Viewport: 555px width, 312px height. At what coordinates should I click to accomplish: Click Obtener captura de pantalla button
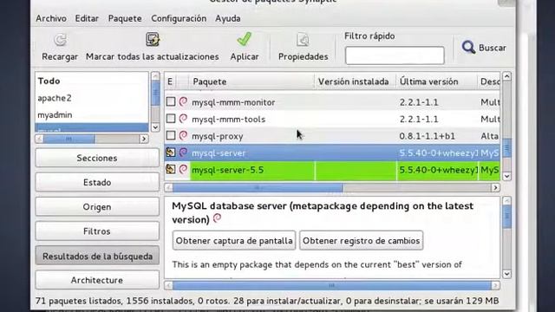234,241
